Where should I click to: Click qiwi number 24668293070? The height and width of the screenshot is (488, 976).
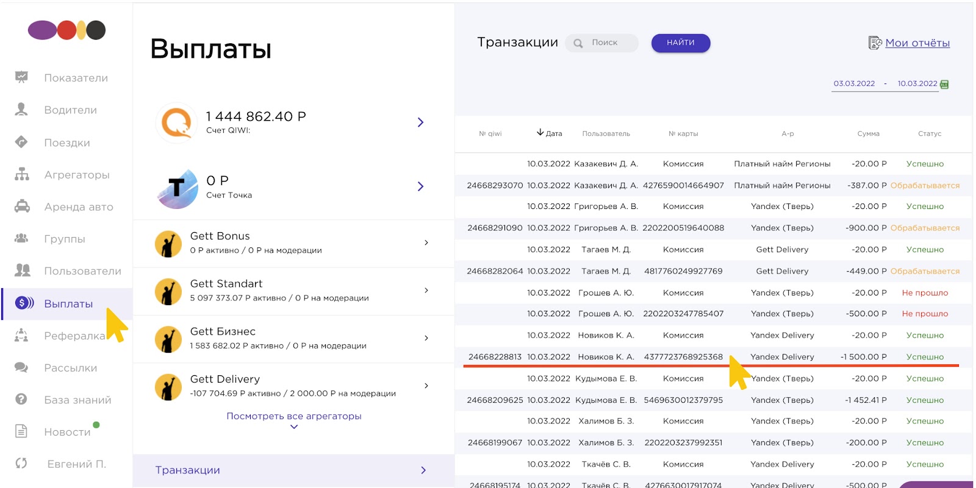click(495, 185)
